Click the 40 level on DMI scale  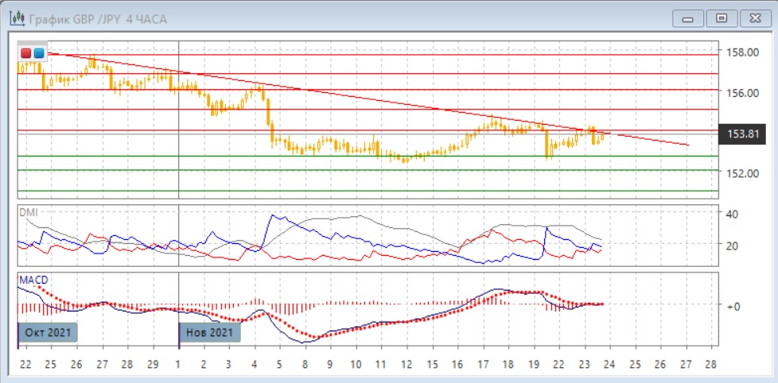(732, 213)
